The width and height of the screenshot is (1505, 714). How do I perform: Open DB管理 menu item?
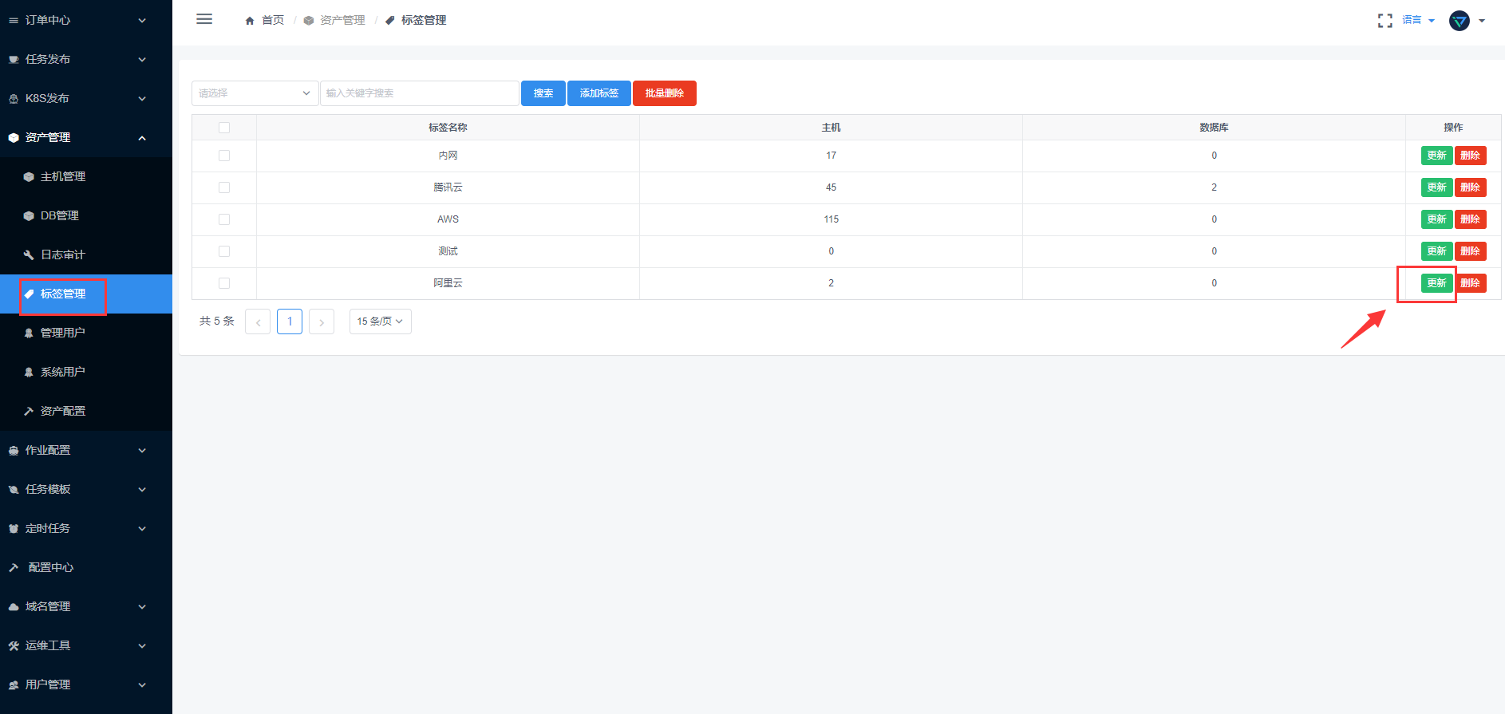pos(86,216)
